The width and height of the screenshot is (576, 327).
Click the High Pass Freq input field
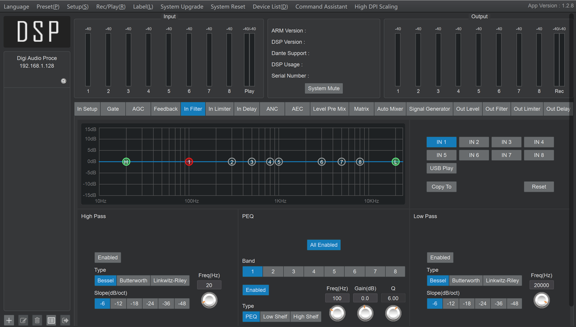209,285
